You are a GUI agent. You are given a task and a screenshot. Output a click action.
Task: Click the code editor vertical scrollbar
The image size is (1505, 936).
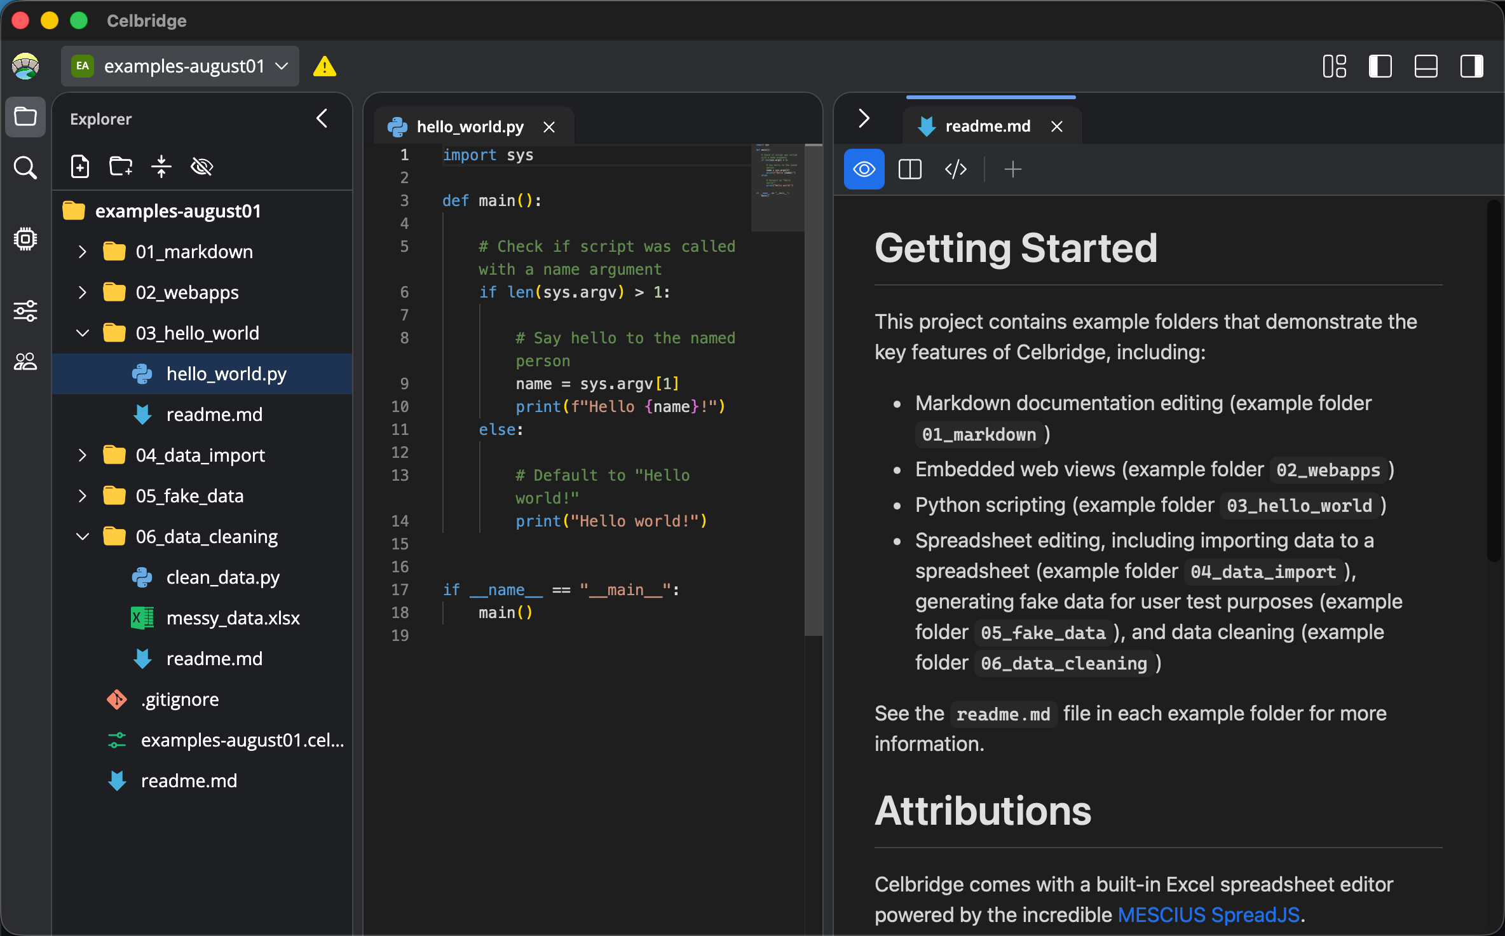814,390
